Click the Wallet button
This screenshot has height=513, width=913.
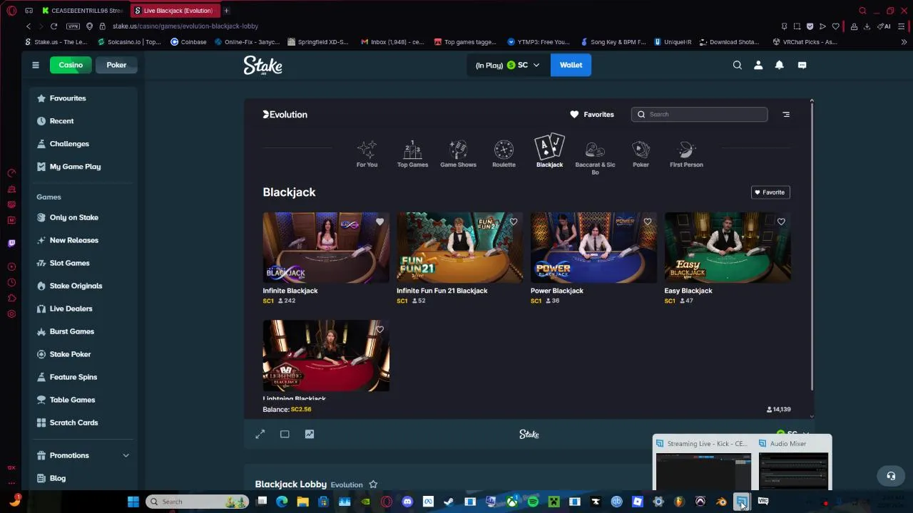coord(571,65)
